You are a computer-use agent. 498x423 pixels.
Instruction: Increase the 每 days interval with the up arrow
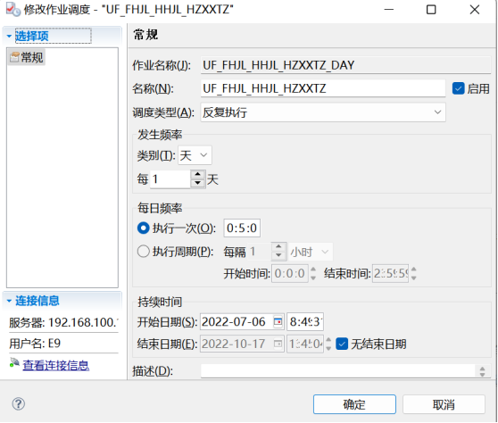[x=198, y=175]
